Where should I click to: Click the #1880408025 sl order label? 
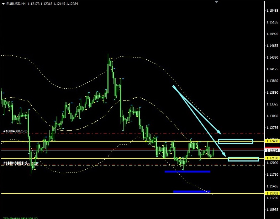pyautogui.click(x=15, y=163)
